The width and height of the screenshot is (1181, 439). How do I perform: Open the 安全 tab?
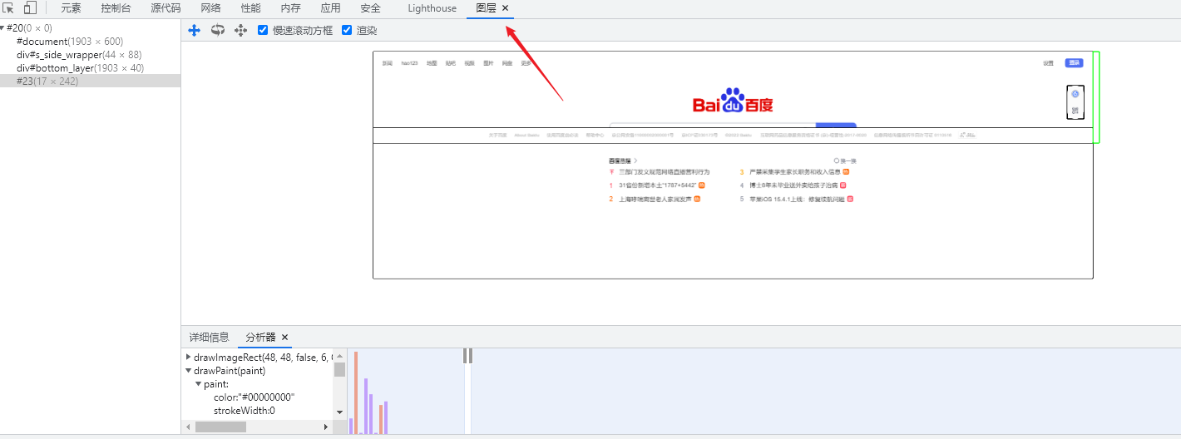tap(370, 8)
